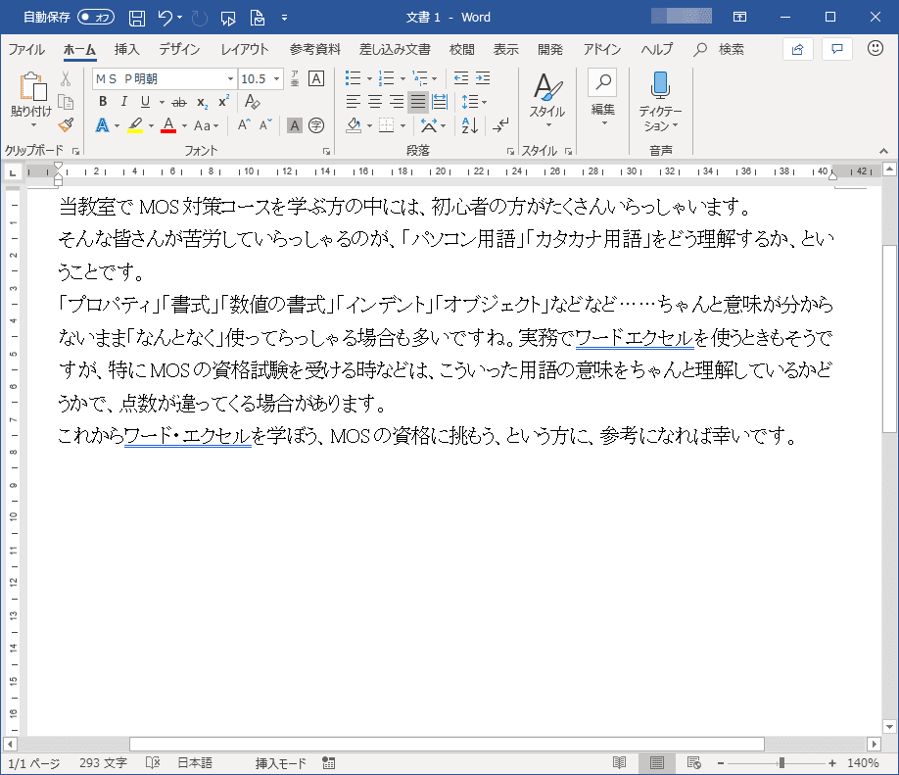Click the Share icon at top right

[797, 49]
